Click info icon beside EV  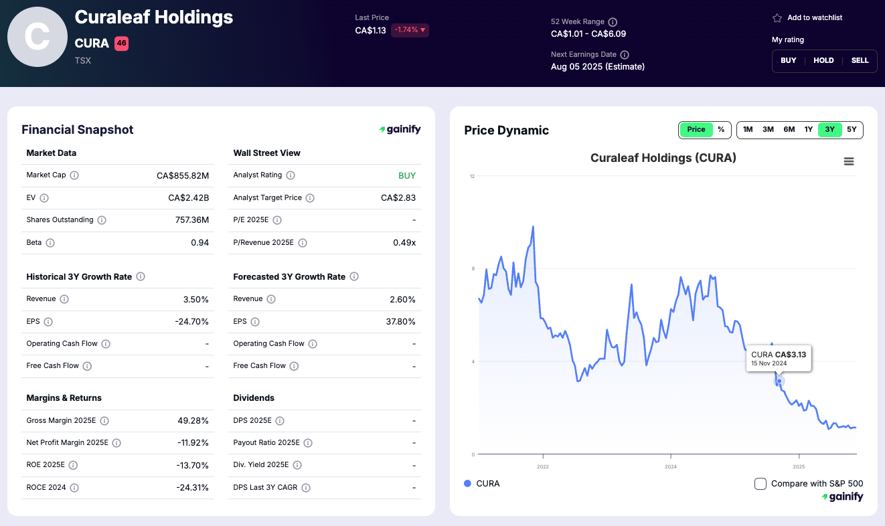[44, 198]
